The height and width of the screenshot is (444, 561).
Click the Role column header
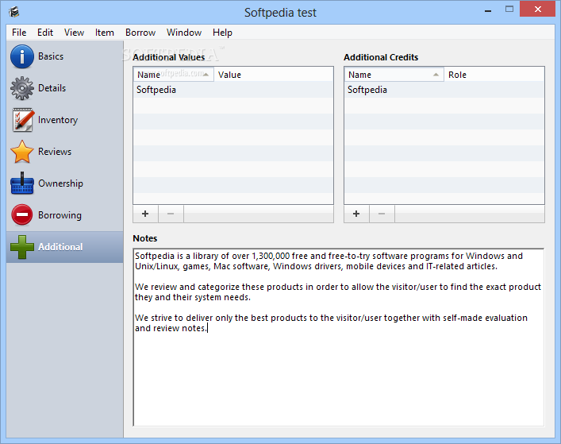point(494,75)
